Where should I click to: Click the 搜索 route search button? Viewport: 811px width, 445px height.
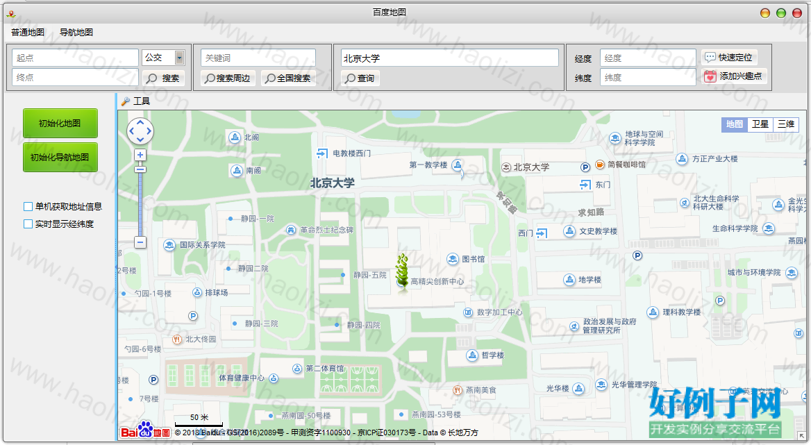(x=163, y=78)
